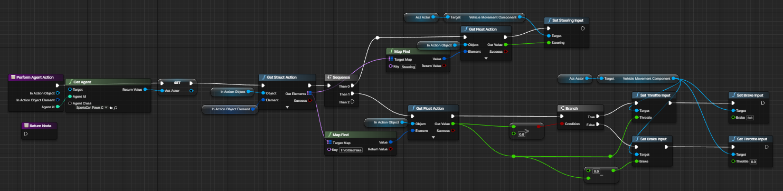Click the Act Actor input pin on SET node
The width and height of the screenshot is (783, 191).
point(162,91)
